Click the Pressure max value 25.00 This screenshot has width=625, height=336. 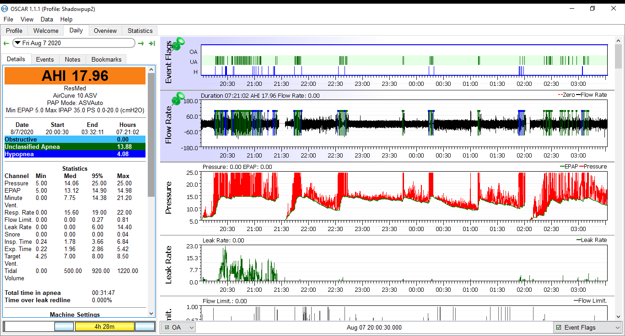point(125,183)
